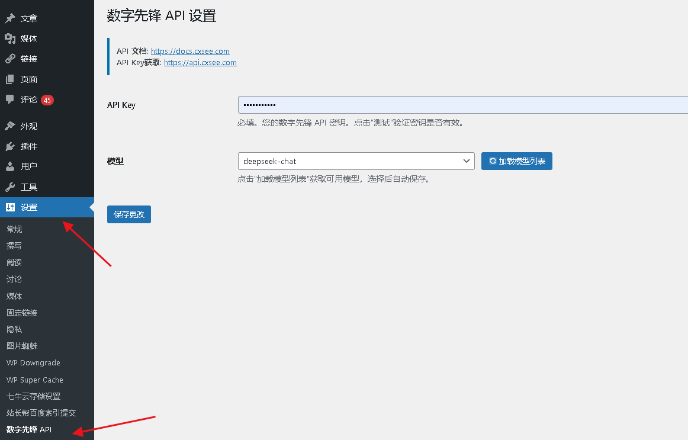Click the 设置 sliders icon in sidebar

[10, 207]
